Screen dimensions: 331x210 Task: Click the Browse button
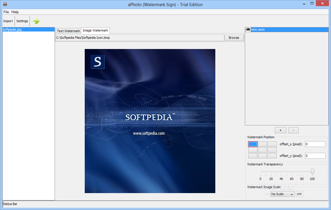coord(234,38)
